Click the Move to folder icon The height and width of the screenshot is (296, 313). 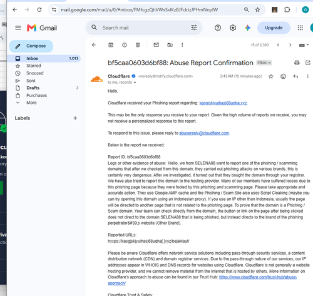pos(170,45)
